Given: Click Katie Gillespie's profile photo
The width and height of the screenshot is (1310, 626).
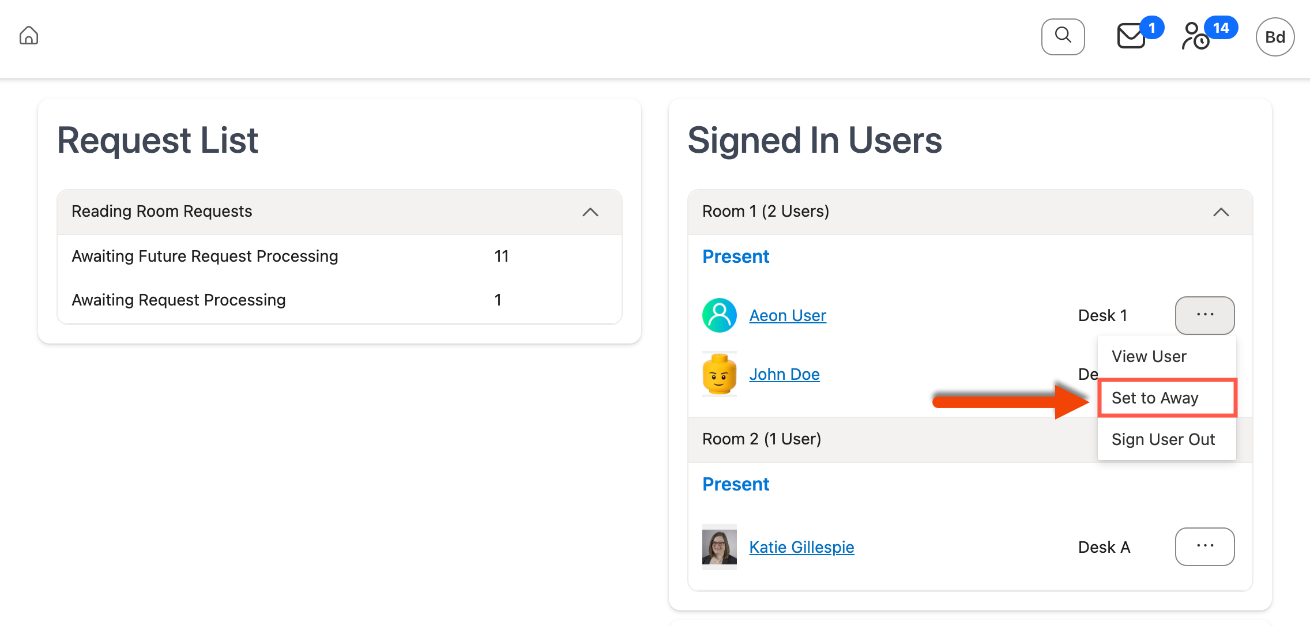Looking at the screenshot, I should point(719,546).
